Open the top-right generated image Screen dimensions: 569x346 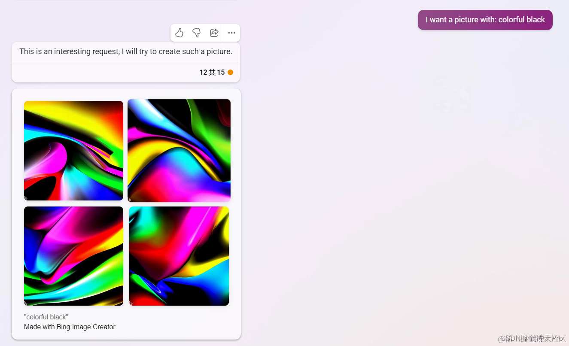pos(179,150)
